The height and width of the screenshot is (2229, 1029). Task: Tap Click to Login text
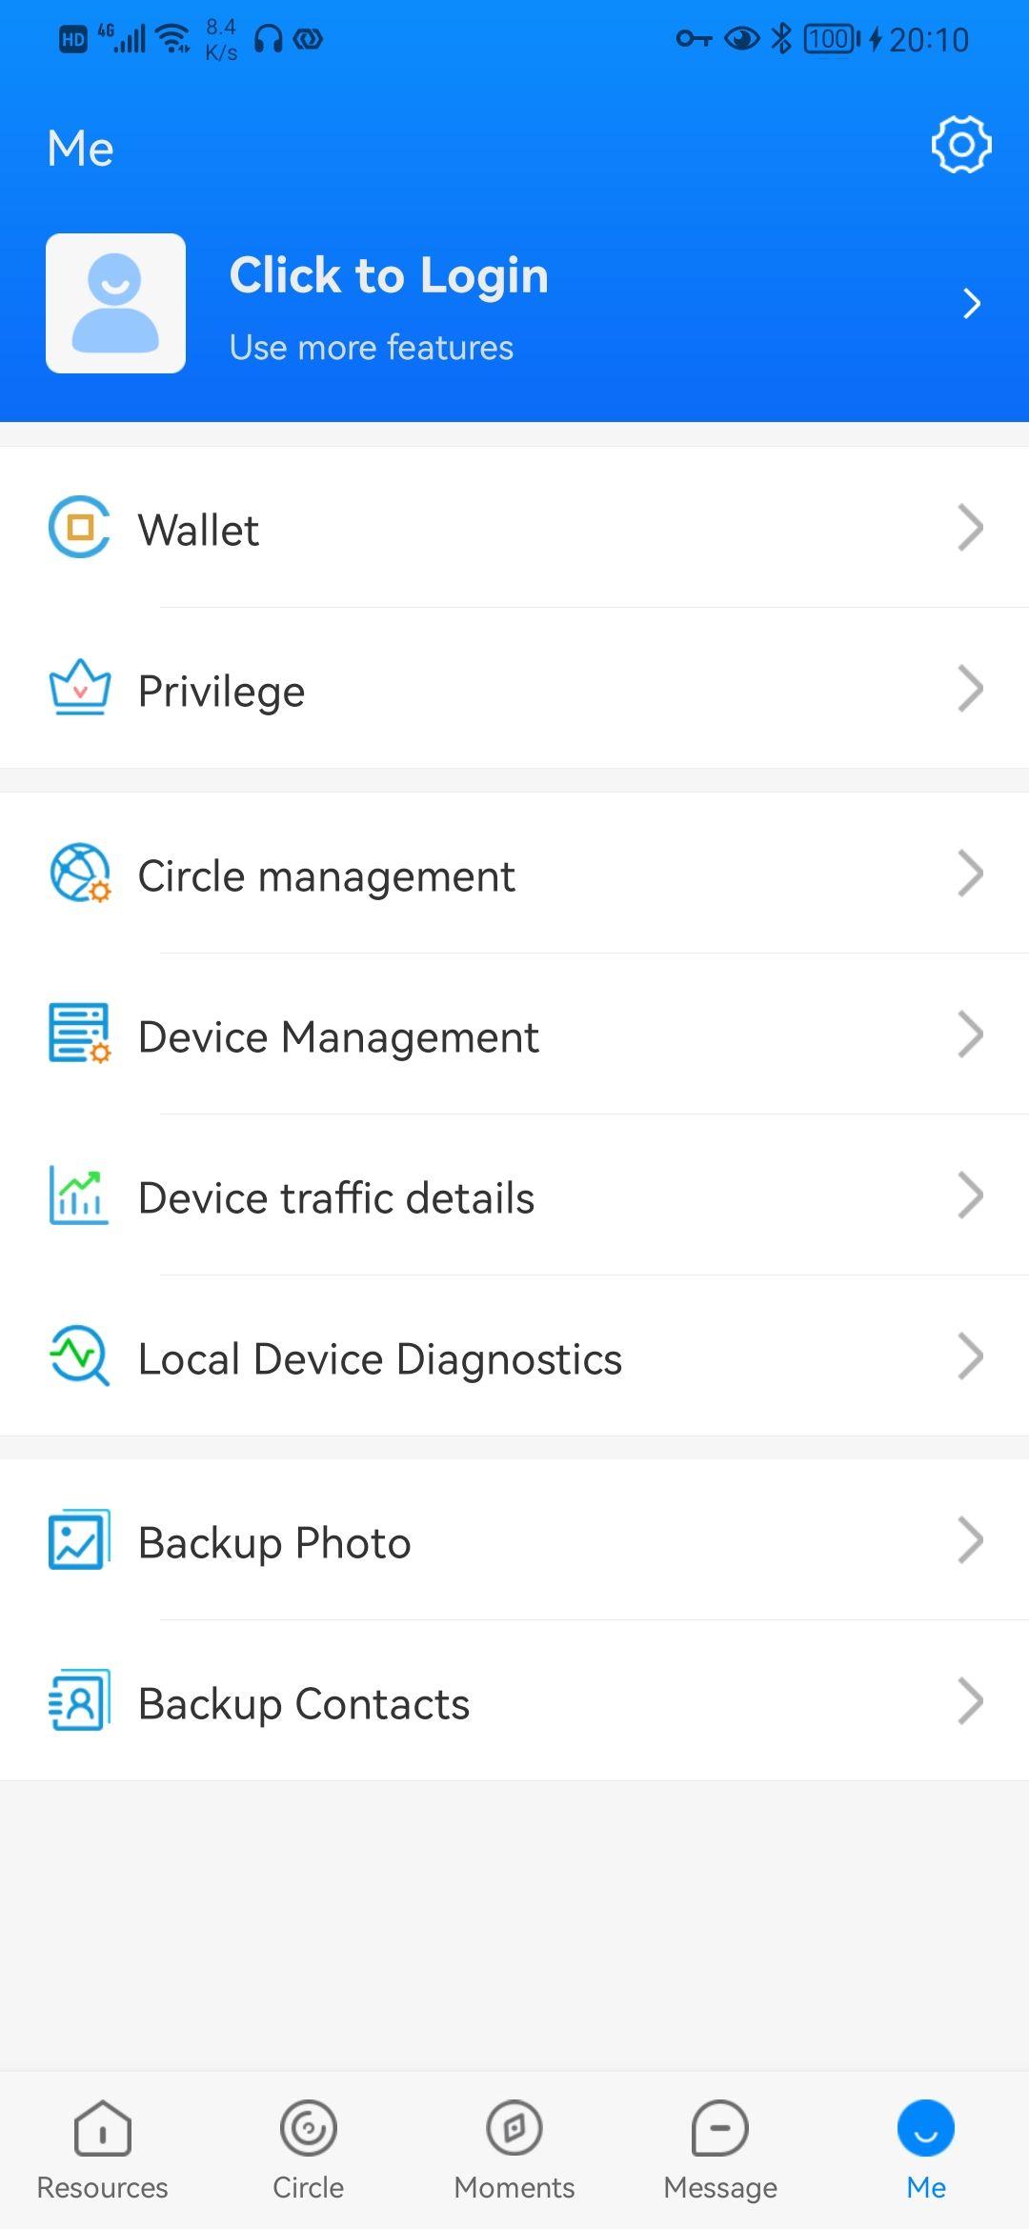(389, 276)
